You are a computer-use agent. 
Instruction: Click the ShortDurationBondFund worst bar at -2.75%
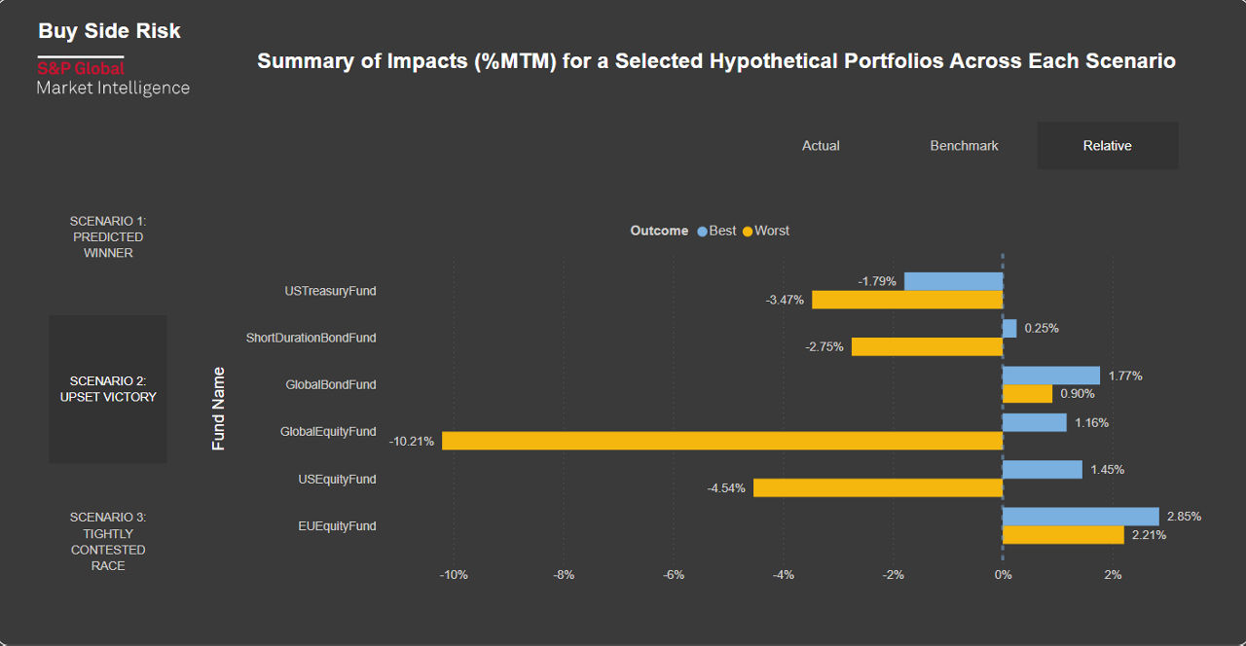point(927,346)
